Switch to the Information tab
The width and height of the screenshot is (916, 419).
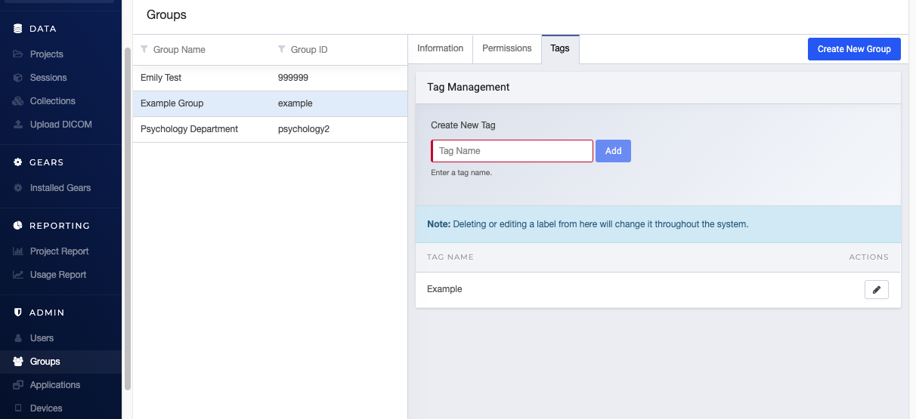[440, 48]
